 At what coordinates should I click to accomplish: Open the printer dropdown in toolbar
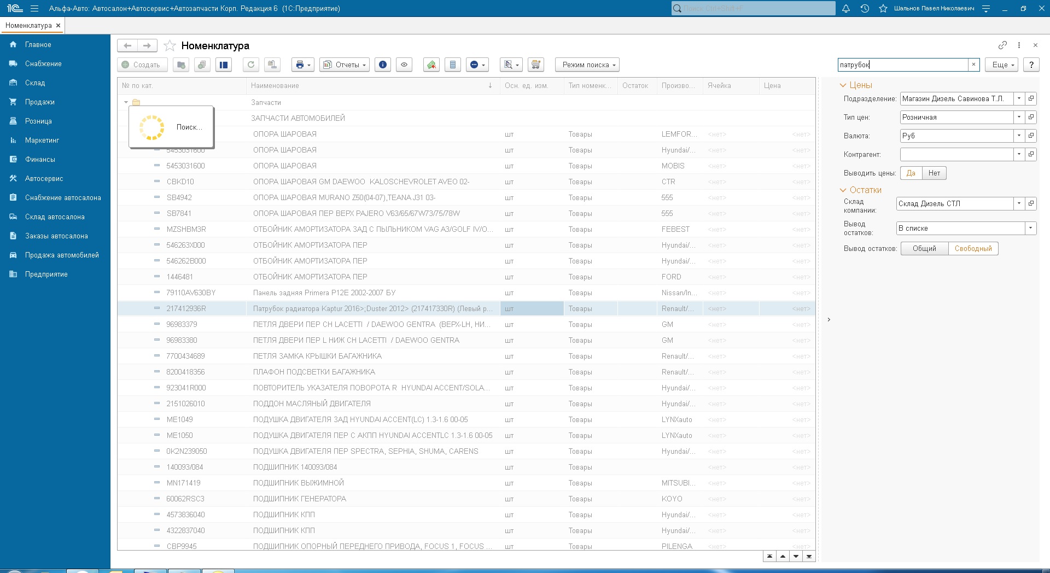pos(303,65)
